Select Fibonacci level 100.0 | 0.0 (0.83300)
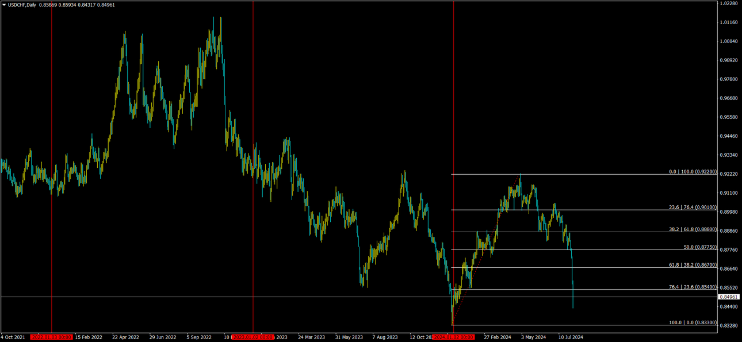The height and width of the screenshot is (342, 742). (693, 322)
